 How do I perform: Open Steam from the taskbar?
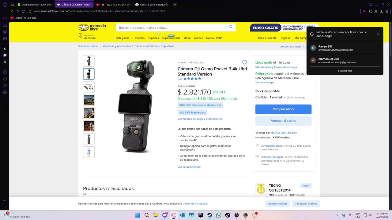point(209,215)
